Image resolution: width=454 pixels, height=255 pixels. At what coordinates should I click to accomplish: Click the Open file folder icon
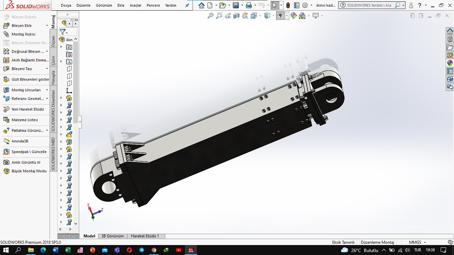pyautogui.click(x=223, y=5)
